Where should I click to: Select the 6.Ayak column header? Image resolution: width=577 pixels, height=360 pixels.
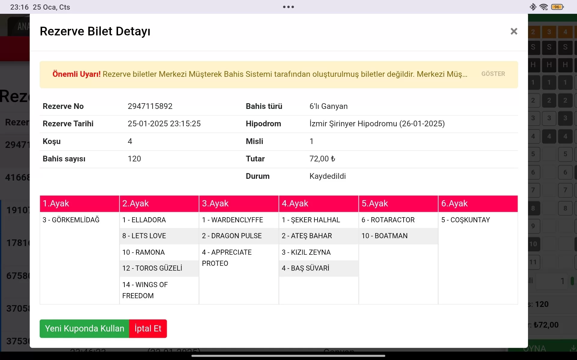coord(478,203)
